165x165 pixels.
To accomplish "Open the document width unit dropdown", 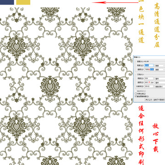I will [x=160, y=78].
